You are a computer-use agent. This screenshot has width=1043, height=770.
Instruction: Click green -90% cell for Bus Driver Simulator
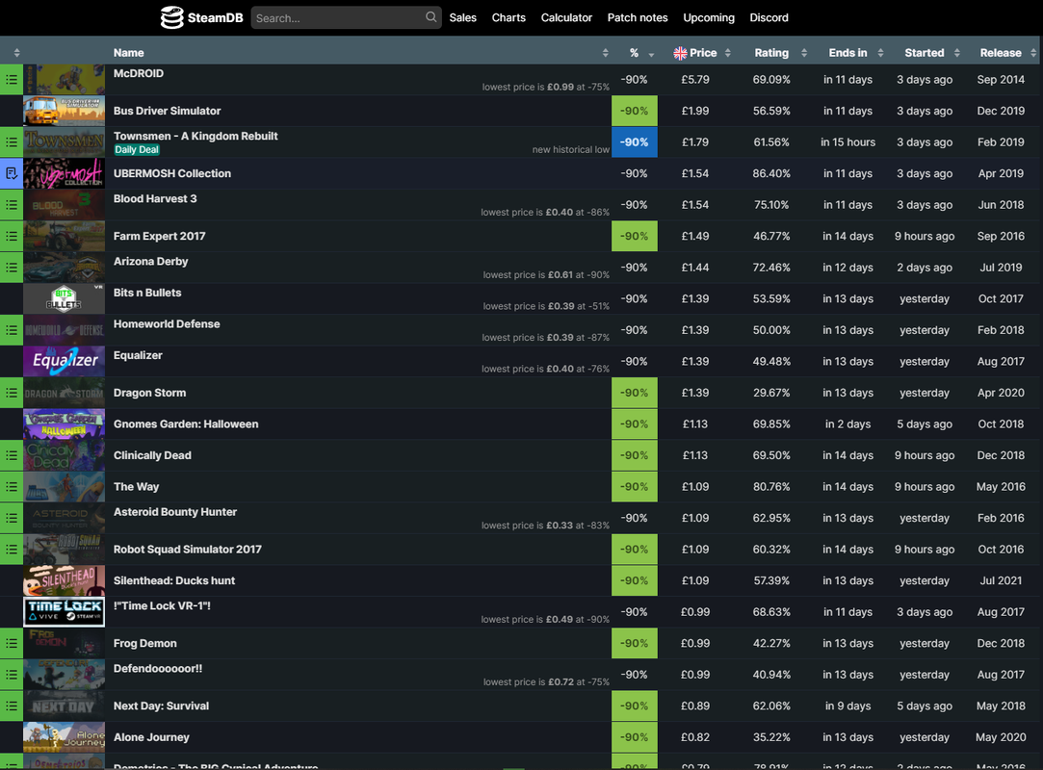[x=635, y=111]
